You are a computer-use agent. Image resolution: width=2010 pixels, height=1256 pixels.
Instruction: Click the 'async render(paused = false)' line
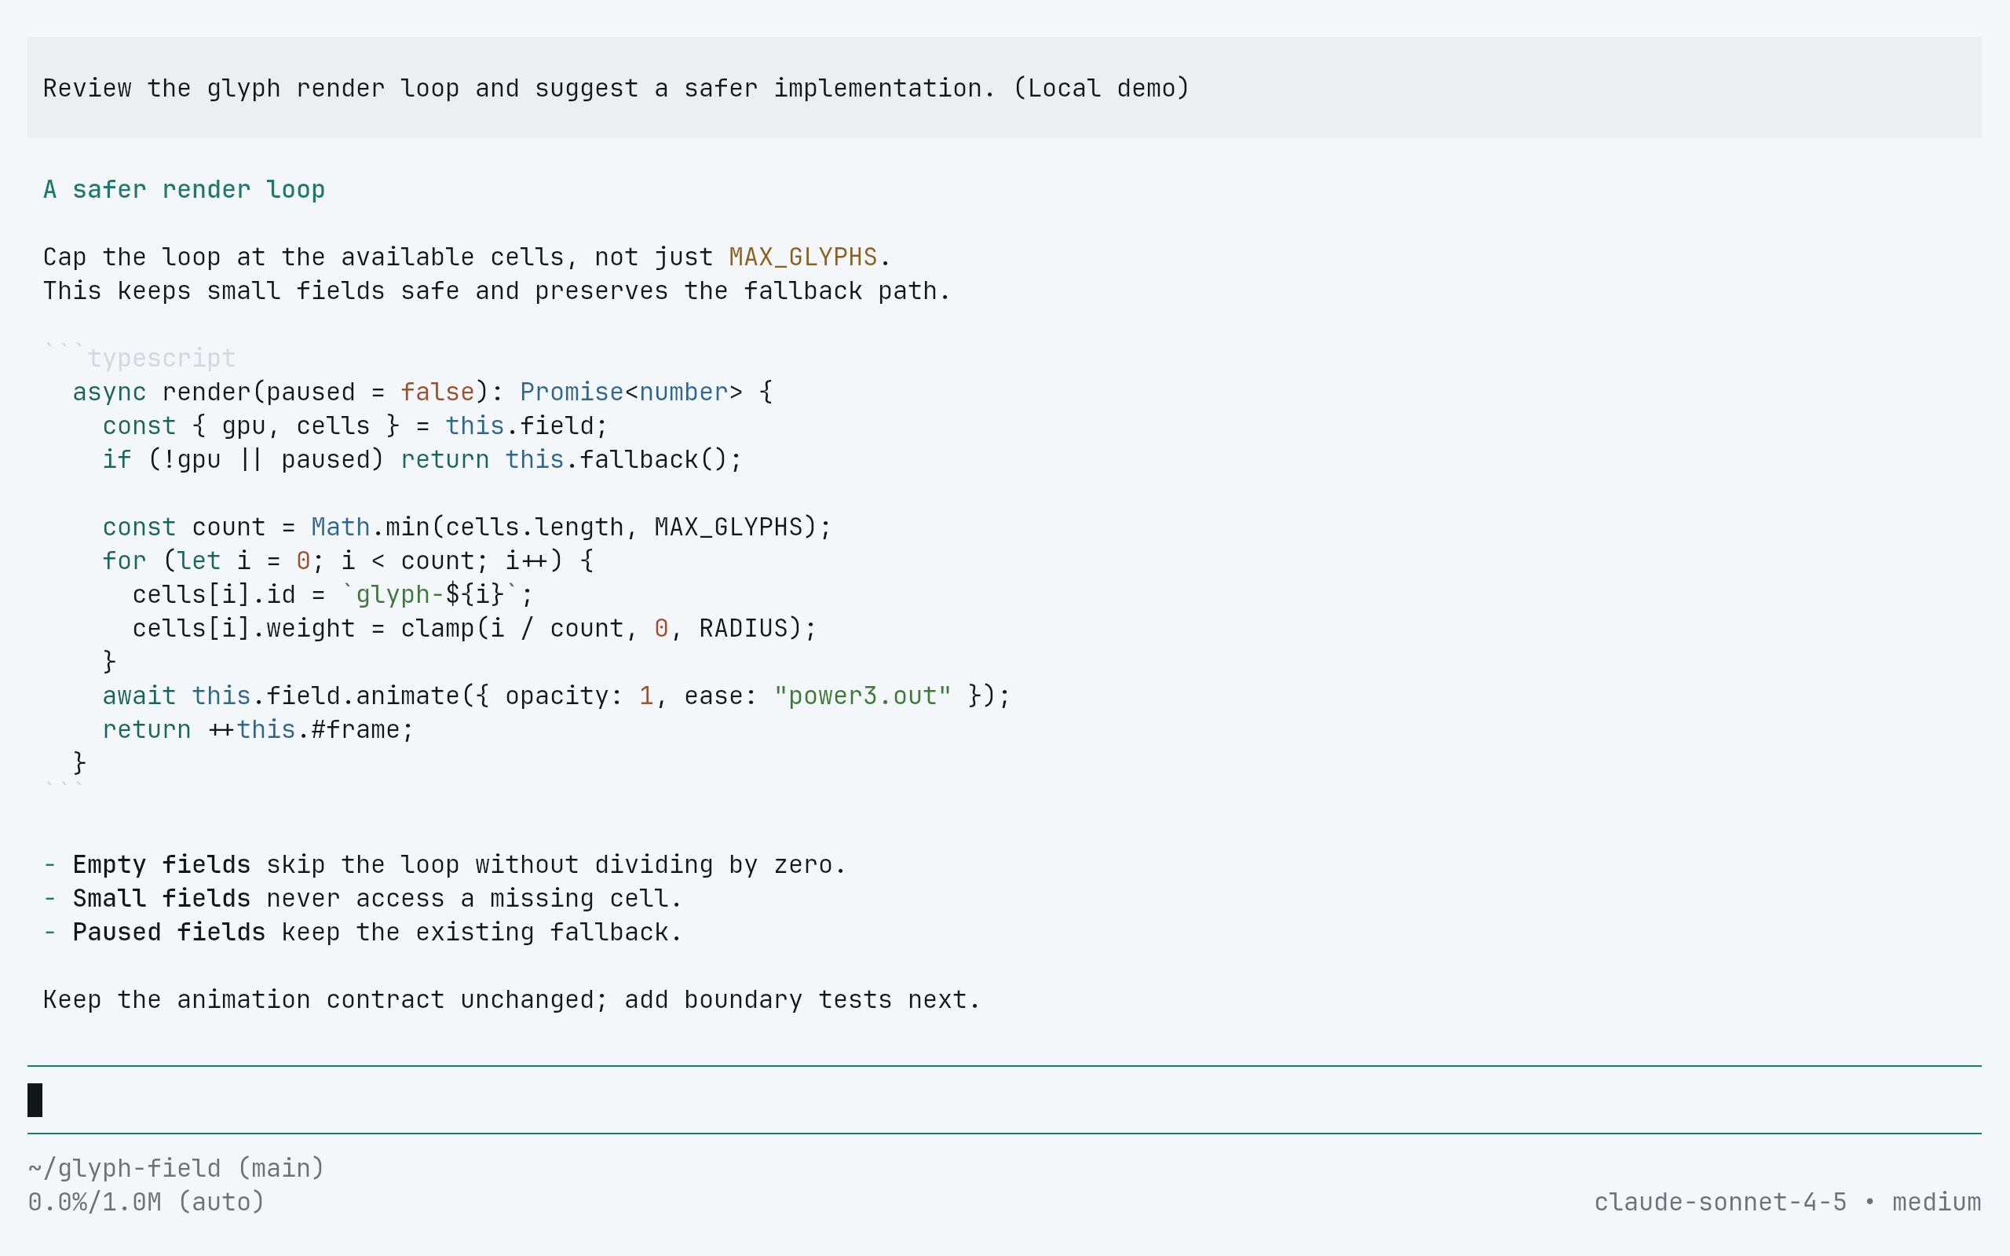coord(422,392)
